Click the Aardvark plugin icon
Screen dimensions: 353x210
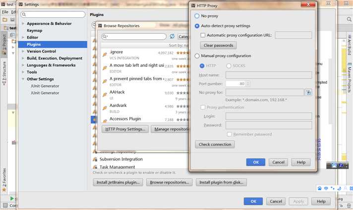105,108
